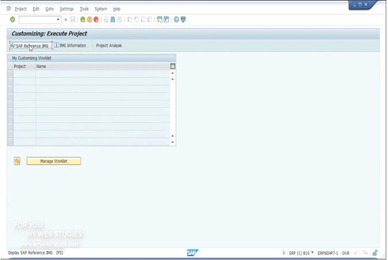Viewport: 388px width, 260px height.
Task: Click the Next Page icon
Action: click(143, 20)
